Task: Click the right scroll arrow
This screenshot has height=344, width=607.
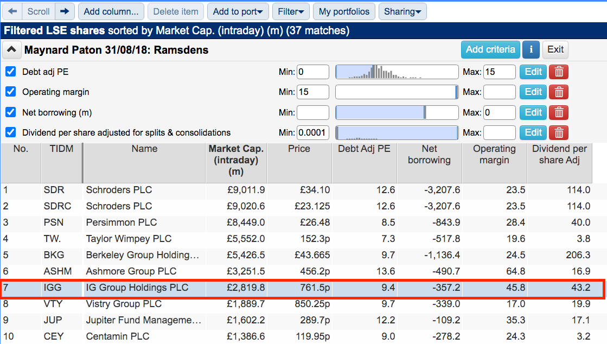Action: [65, 11]
